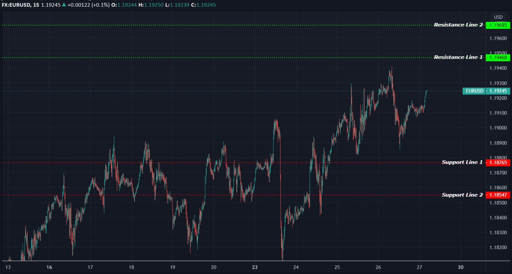The width and height of the screenshot is (512, 274).
Task: Click the +0.00122 (+0.1%) change value
Action: coord(88,5)
